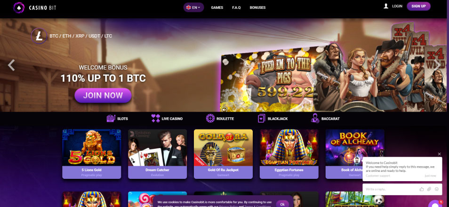Viewport: 449px width, 207px height.
Task: Select the Live Casino card suits icon
Action: (155, 118)
